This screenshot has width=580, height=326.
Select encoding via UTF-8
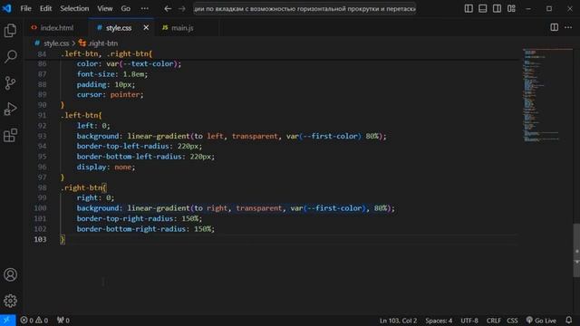(x=469, y=321)
